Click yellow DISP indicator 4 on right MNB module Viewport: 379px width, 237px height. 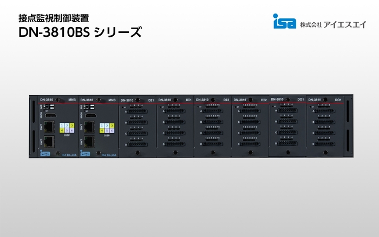(102, 131)
